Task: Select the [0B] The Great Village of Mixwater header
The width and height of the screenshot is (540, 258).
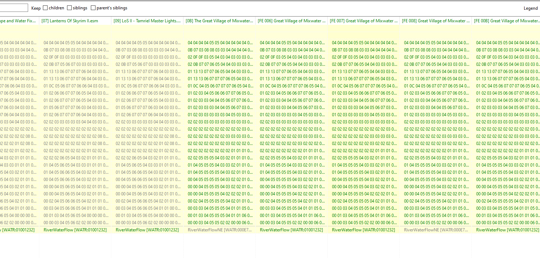Action: [x=219, y=21]
